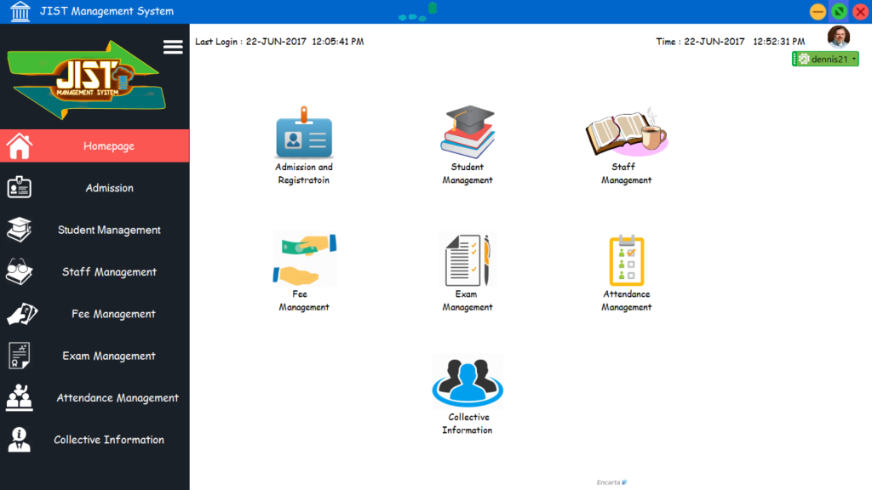The image size is (872, 490).
Task: Open the Exam Management document icon
Action: click(x=468, y=258)
